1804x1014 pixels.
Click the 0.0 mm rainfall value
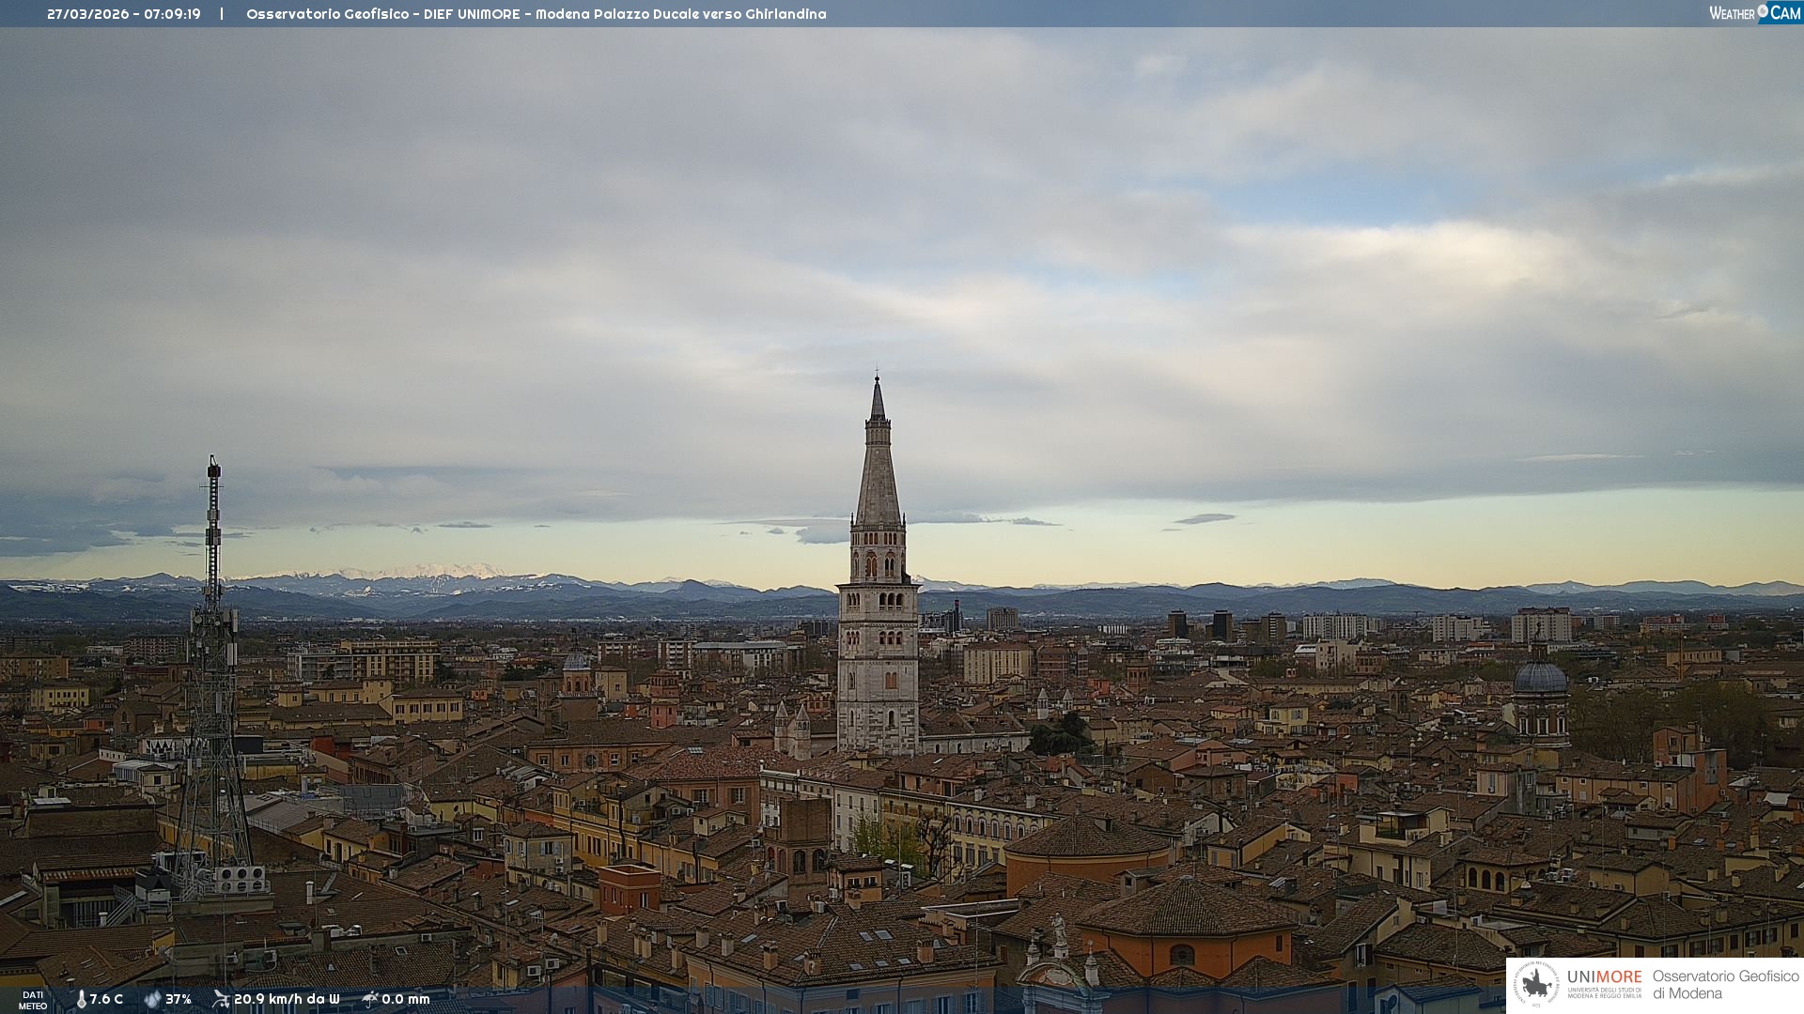tap(405, 999)
